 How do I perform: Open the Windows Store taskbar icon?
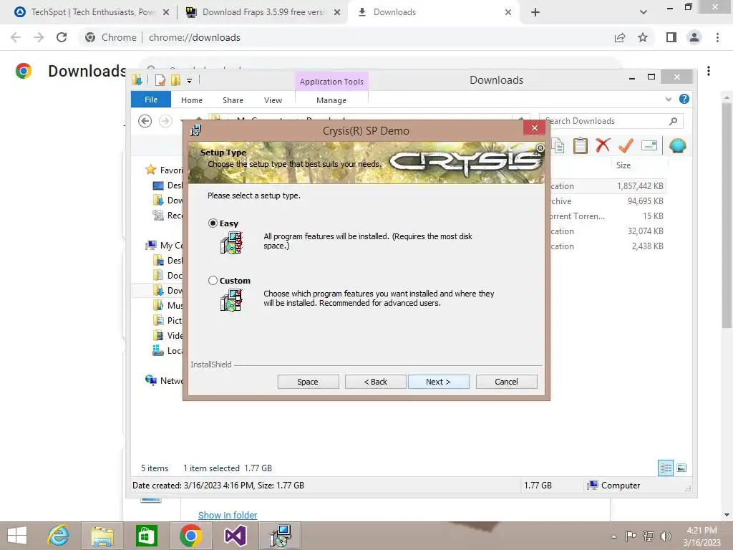pos(146,536)
